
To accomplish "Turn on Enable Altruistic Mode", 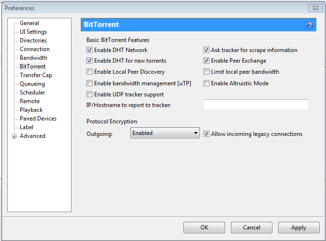I will pyautogui.click(x=206, y=83).
